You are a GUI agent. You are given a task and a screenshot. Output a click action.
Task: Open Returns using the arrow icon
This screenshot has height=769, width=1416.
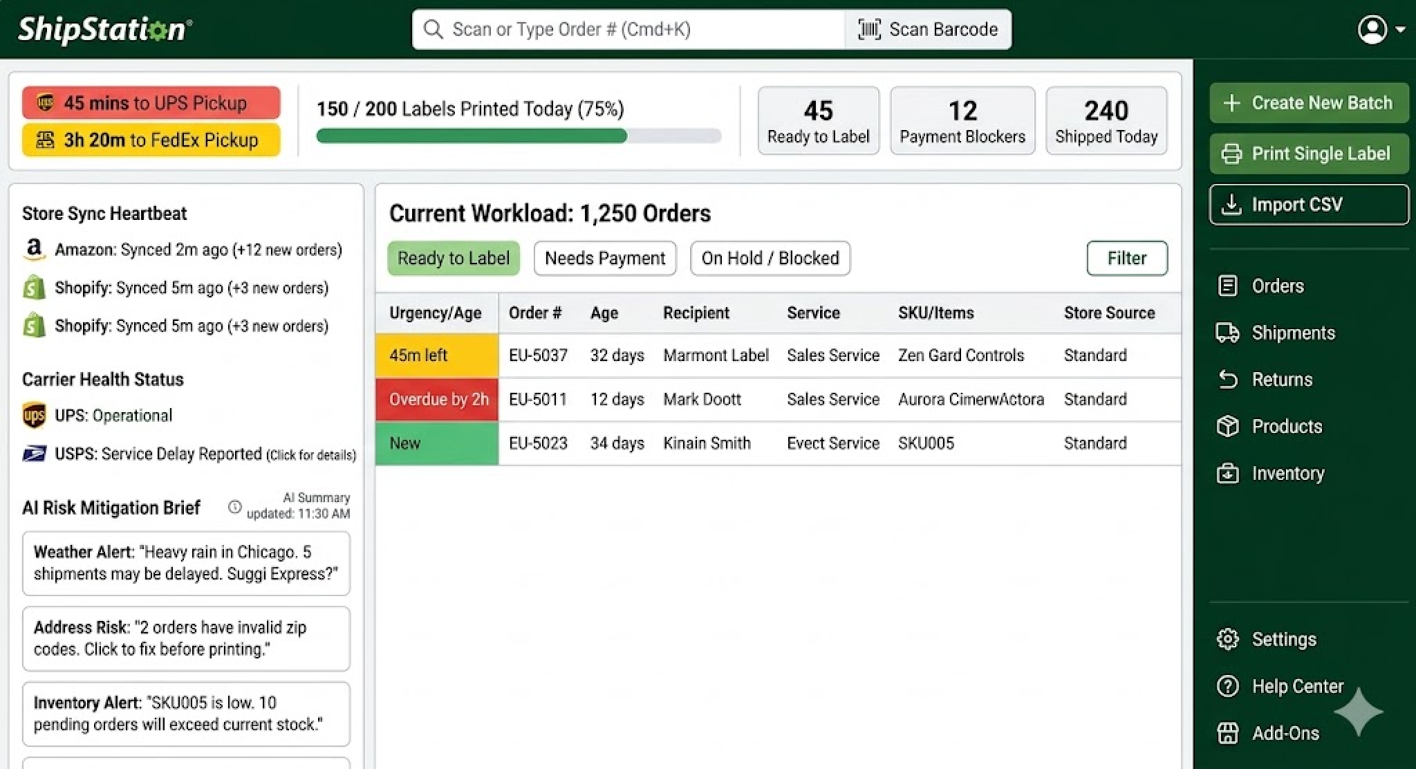click(1227, 379)
